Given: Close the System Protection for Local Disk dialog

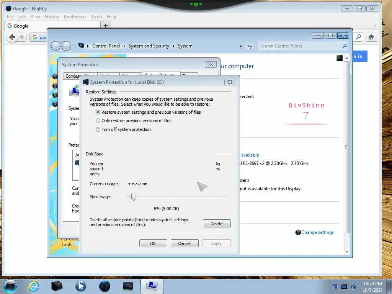Looking at the screenshot, I should (x=230, y=82).
